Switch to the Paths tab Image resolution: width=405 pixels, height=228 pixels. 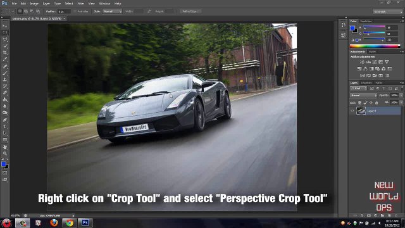pyautogui.click(x=379, y=83)
